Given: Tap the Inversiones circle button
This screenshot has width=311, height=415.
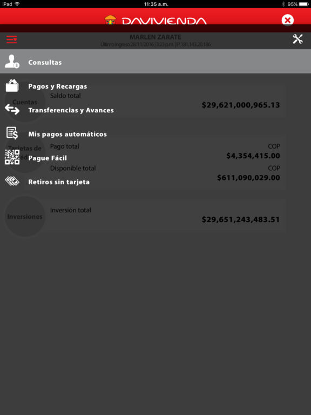Looking at the screenshot, I should tap(25, 217).
